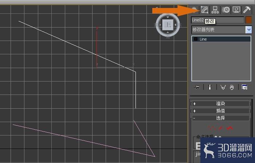Screen dimensions: 255x163
Task: Open the orange object color swatch
Action: [249, 20]
